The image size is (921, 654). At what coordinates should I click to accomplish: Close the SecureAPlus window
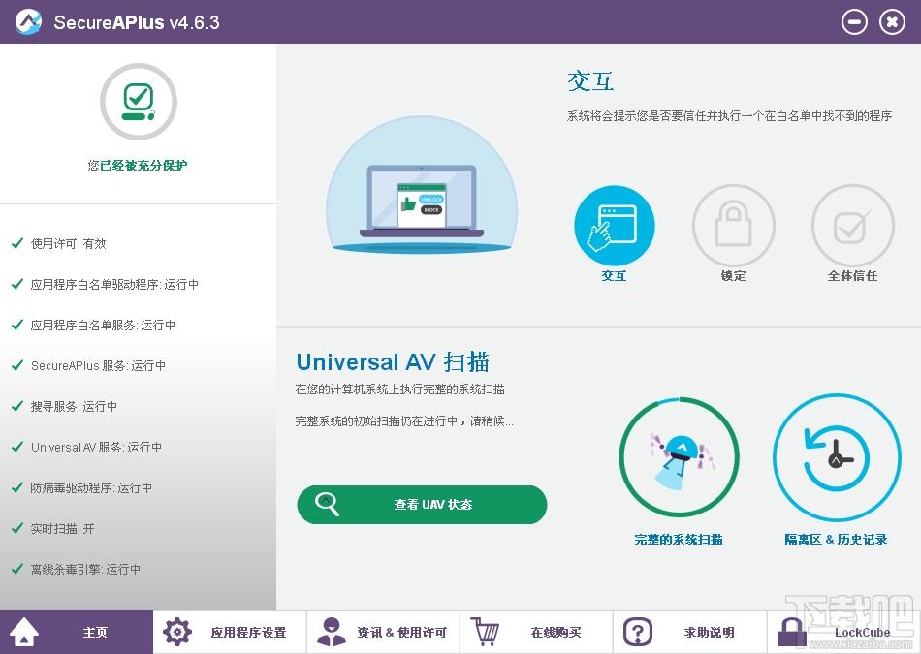892,22
